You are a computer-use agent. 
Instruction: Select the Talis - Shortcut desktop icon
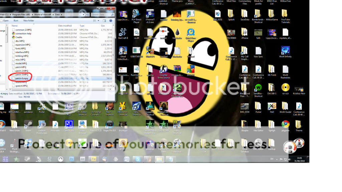pyautogui.click(x=136, y=109)
